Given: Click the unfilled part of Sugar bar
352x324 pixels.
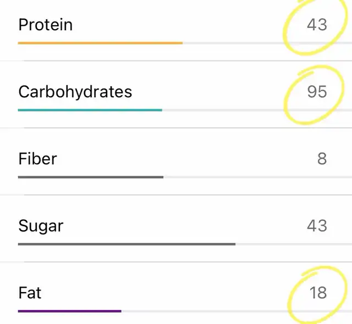Looking at the screenshot, I should click(x=294, y=244).
